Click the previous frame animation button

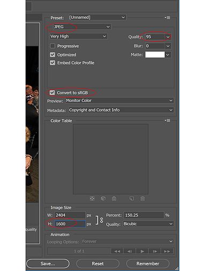click(130, 251)
